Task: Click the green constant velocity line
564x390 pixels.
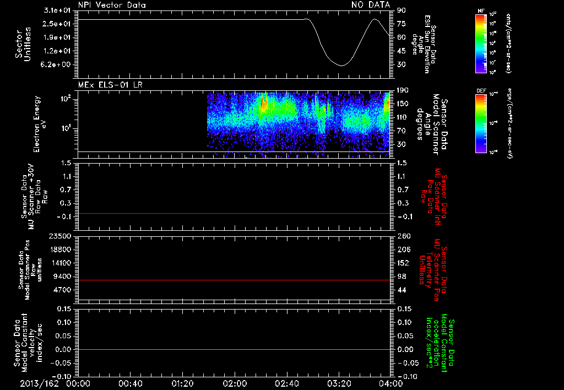Action: click(x=234, y=349)
